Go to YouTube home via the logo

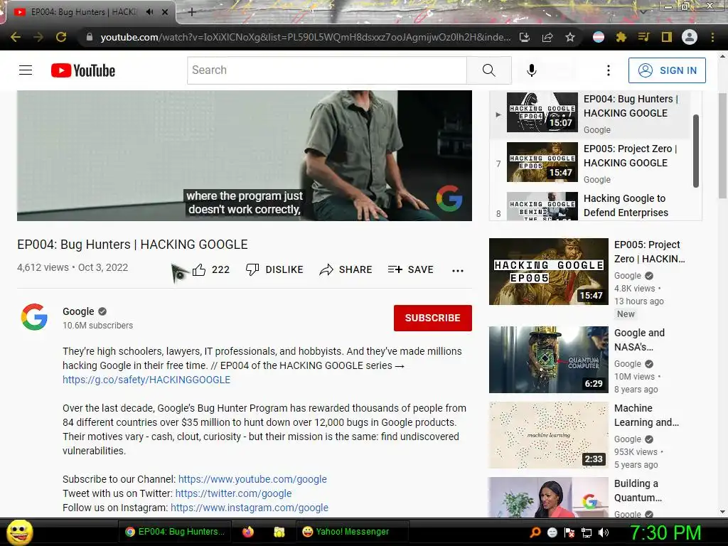[83, 70]
